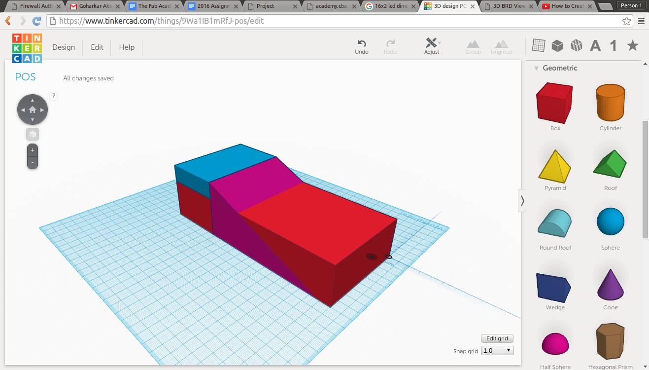Click the Redo arrow icon
649x370 pixels.
point(390,43)
